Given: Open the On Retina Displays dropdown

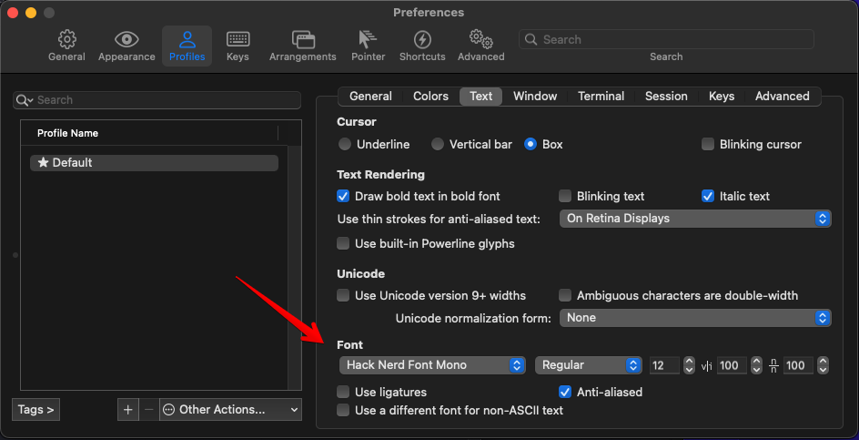Looking at the screenshot, I should click(695, 219).
